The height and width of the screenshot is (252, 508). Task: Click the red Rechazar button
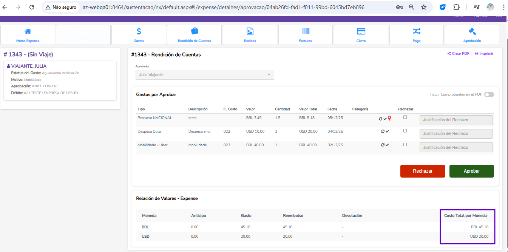pyautogui.click(x=423, y=171)
